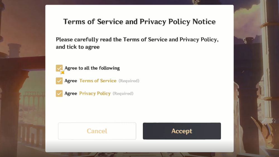Click the Agree to all the following label

[x=92, y=68]
